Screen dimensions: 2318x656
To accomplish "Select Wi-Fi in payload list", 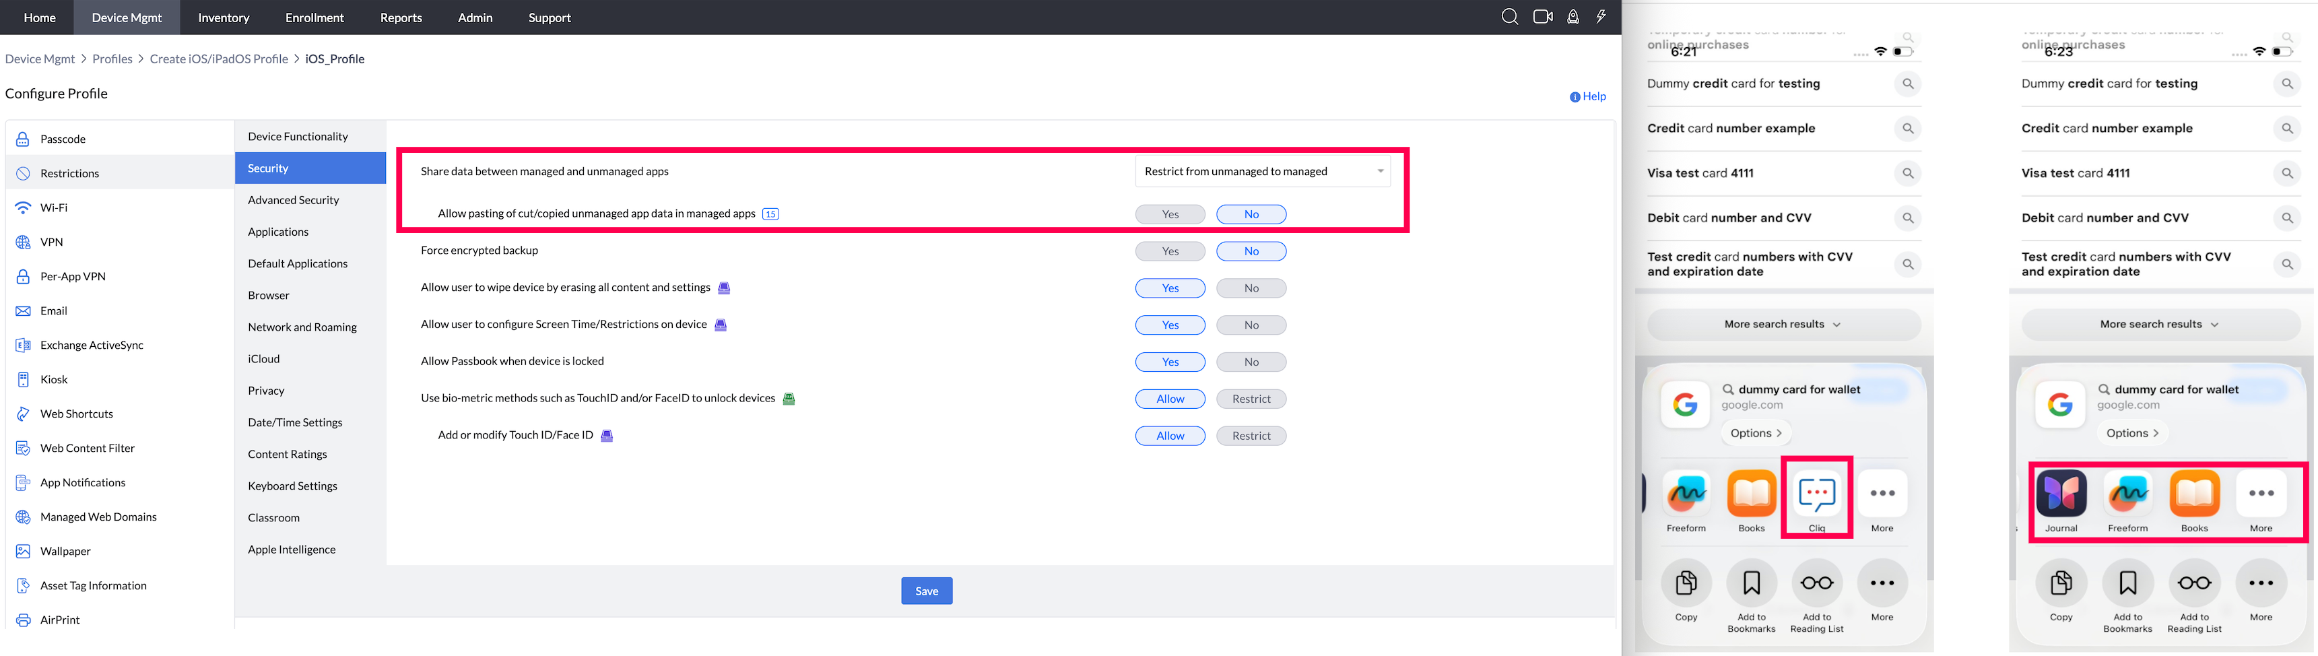I will pos(54,208).
